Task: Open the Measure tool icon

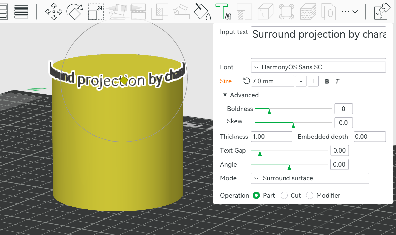Action: tap(286, 12)
